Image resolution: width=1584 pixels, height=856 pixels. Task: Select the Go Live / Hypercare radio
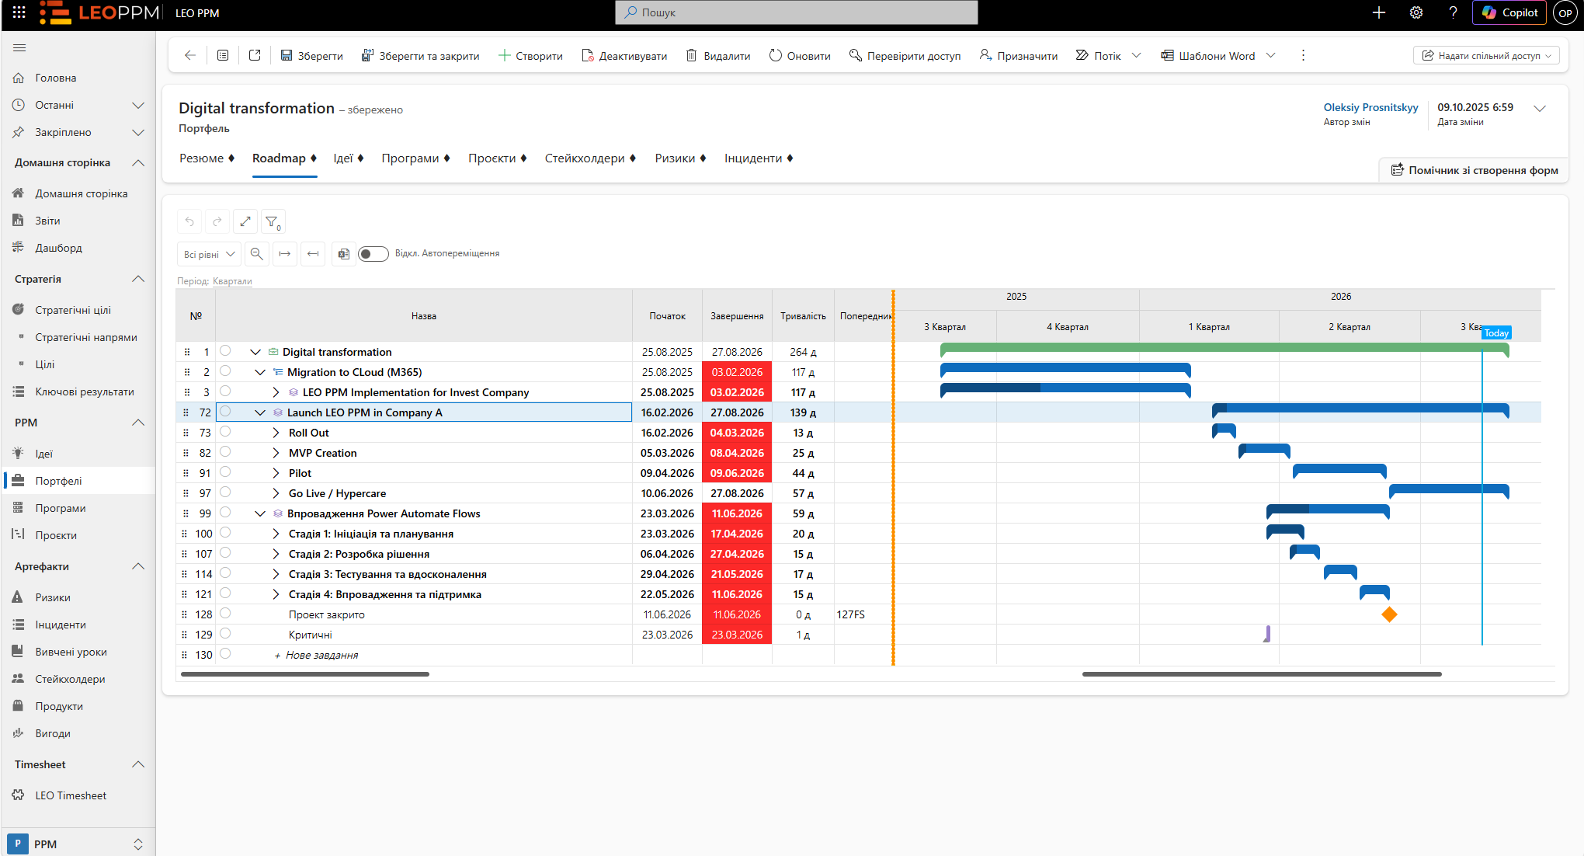225,492
